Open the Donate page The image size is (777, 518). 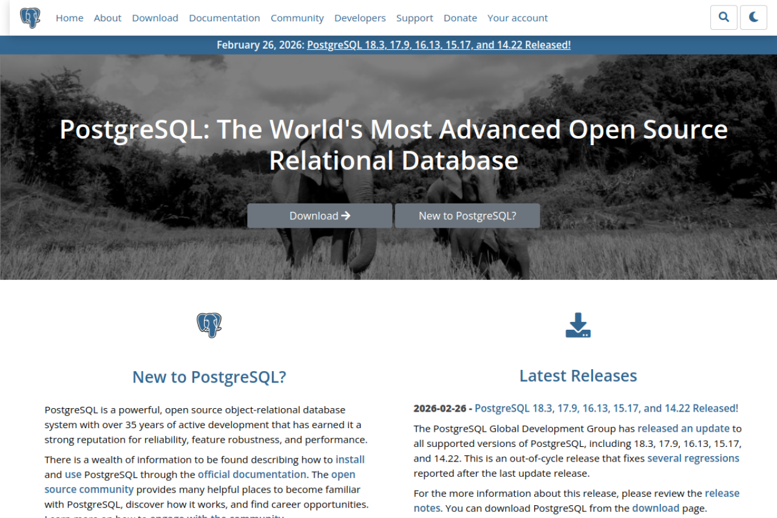coord(460,18)
